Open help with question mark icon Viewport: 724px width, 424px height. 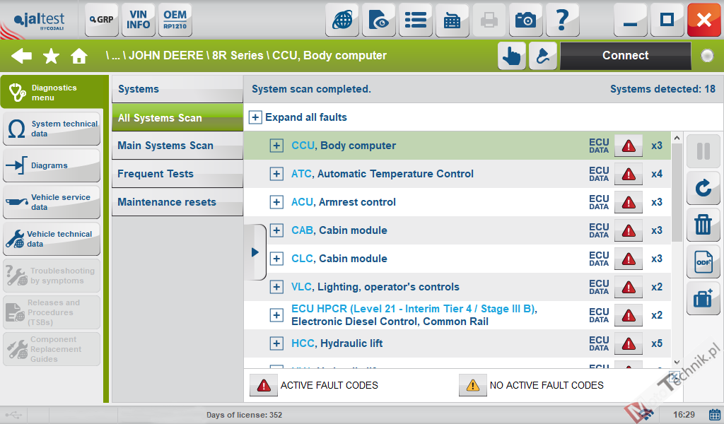point(562,20)
